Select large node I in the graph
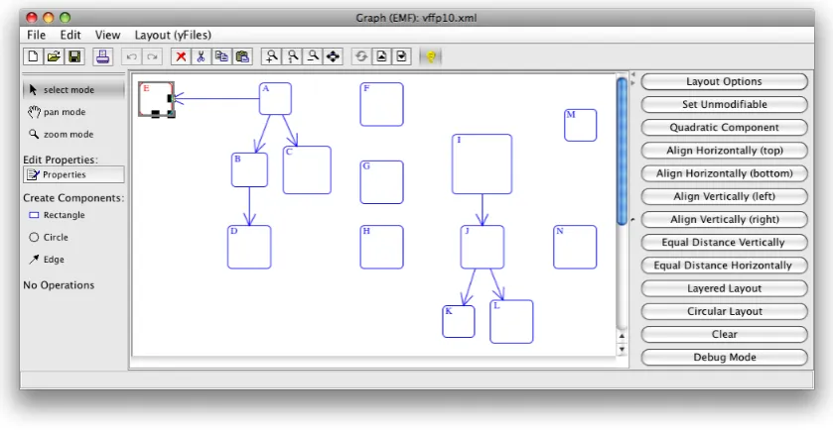The width and height of the screenshot is (833, 430). pos(482,164)
